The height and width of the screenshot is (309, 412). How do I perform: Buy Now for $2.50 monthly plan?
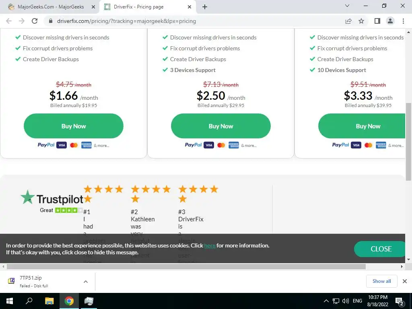pyautogui.click(x=221, y=126)
